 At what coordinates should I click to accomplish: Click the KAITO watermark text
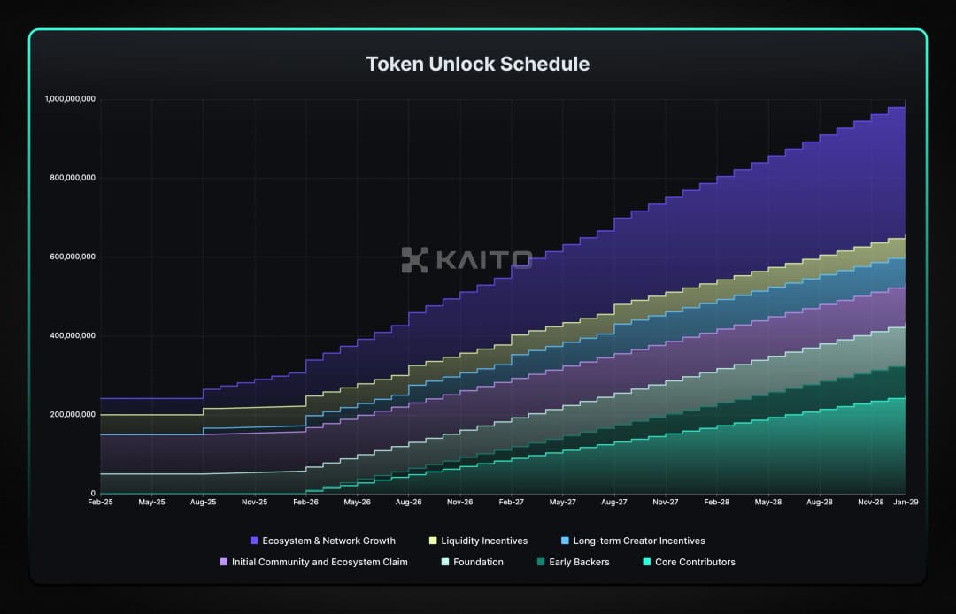click(482, 259)
